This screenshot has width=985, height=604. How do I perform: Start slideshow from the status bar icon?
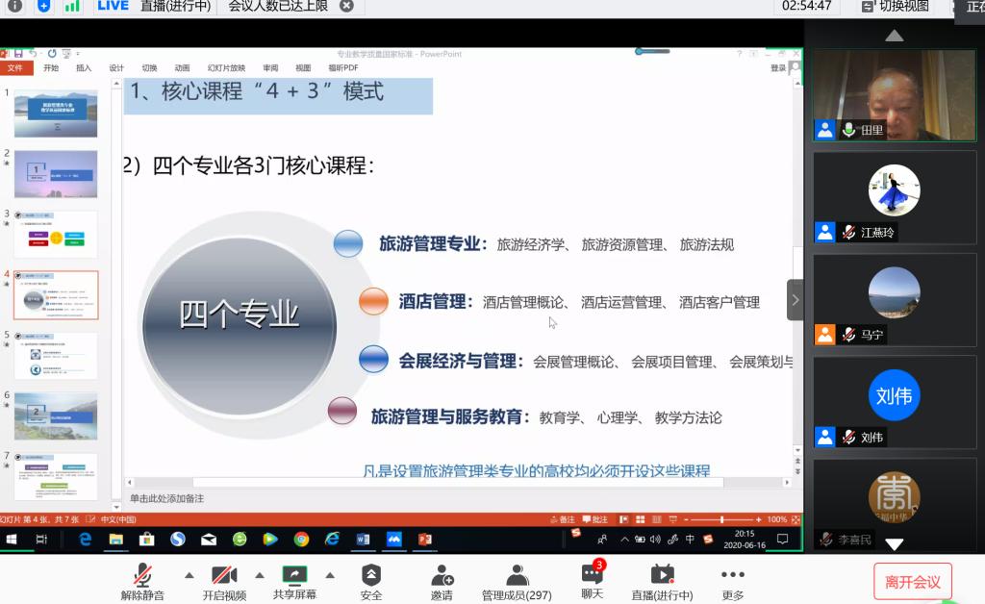[672, 519]
